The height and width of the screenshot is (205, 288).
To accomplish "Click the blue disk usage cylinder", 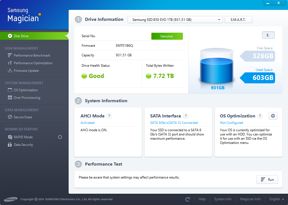I will 217,68.
